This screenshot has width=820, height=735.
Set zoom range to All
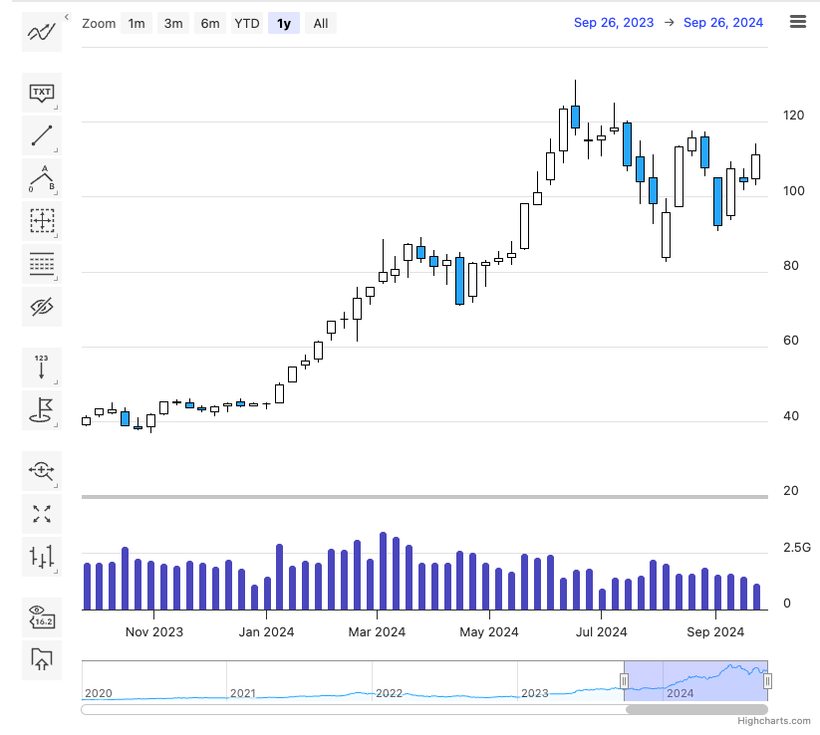click(321, 24)
